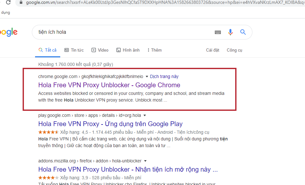The image size is (305, 185).
Task: Reload the page with the refresh icon
Action: 8,2
